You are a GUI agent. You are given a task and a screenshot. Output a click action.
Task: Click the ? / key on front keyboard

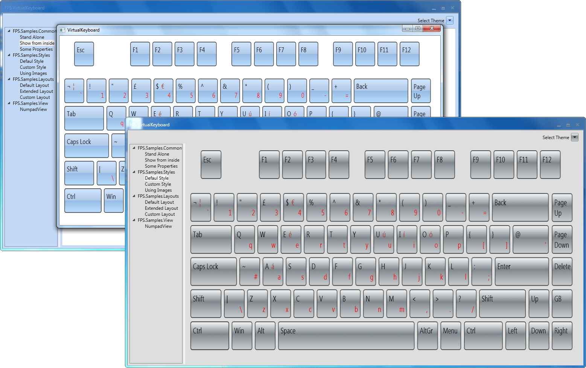click(466, 304)
